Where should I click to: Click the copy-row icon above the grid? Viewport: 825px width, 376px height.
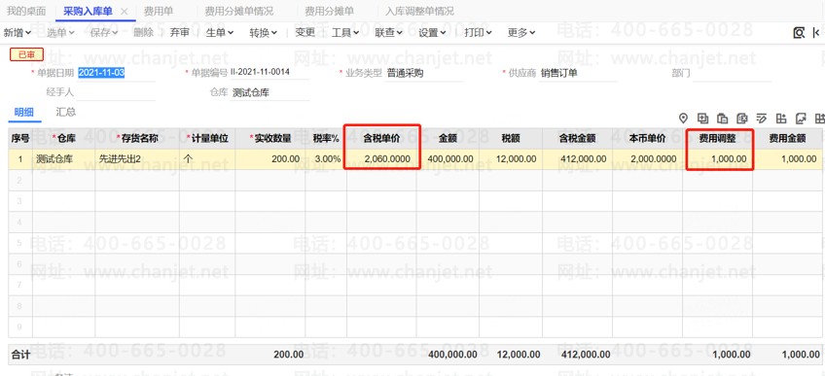pyautogui.click(x=702, y=119)
